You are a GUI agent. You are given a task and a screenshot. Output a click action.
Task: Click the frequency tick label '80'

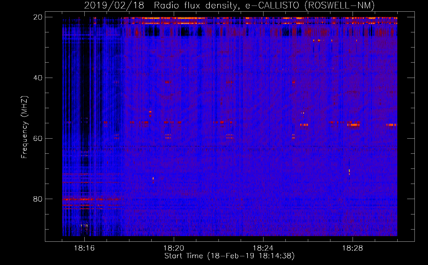point(38,199)
